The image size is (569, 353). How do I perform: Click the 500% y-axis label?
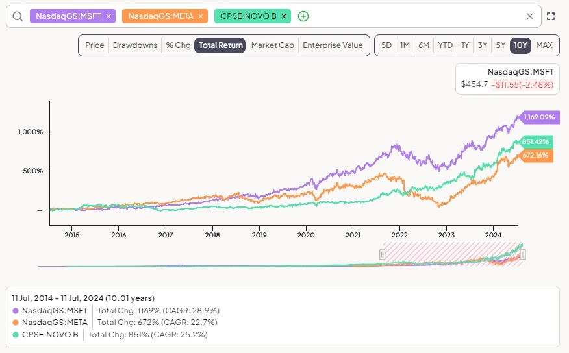point(32,171)
